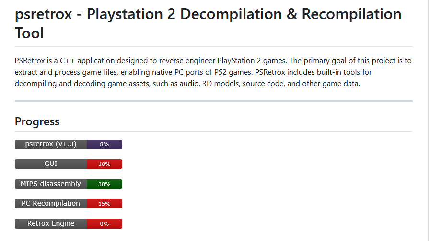Click the word Tool in title
Viewport: 442px width, 241px height.
point(29,33)
